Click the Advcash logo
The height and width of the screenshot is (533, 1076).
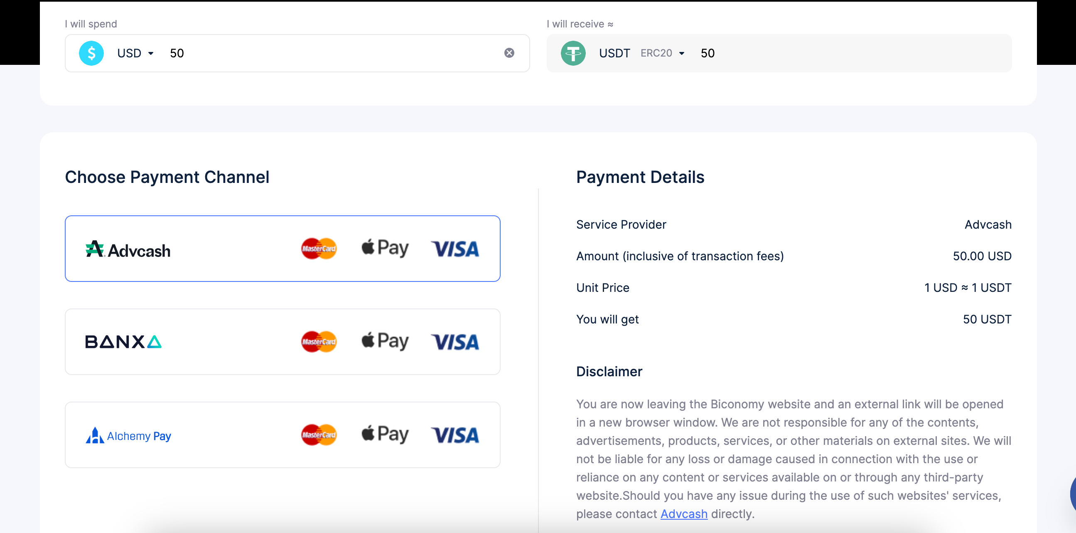pyautogui.click(x=128, y=249)
